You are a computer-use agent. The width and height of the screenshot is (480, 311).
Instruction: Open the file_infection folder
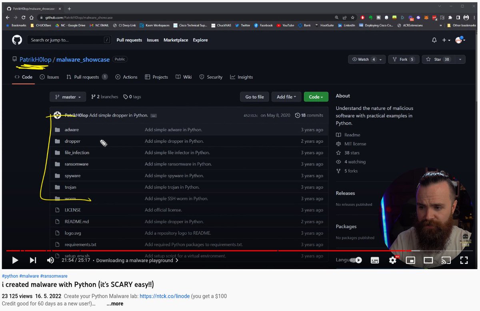(77, 153)
